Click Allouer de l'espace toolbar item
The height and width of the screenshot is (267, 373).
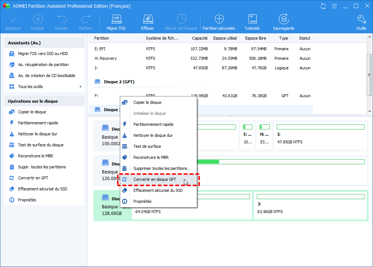[181, 22]
